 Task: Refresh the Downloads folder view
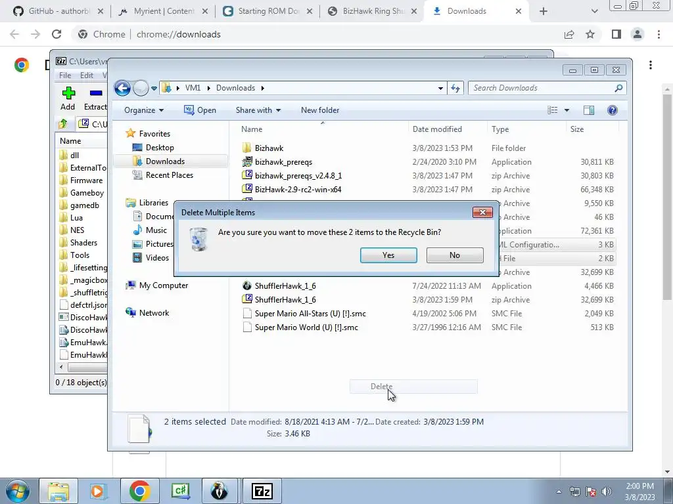[x=455, y=88]
